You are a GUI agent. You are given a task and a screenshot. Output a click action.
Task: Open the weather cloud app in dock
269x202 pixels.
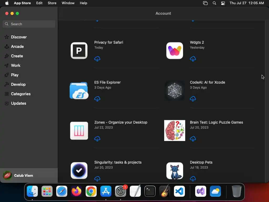coord(215,191)
